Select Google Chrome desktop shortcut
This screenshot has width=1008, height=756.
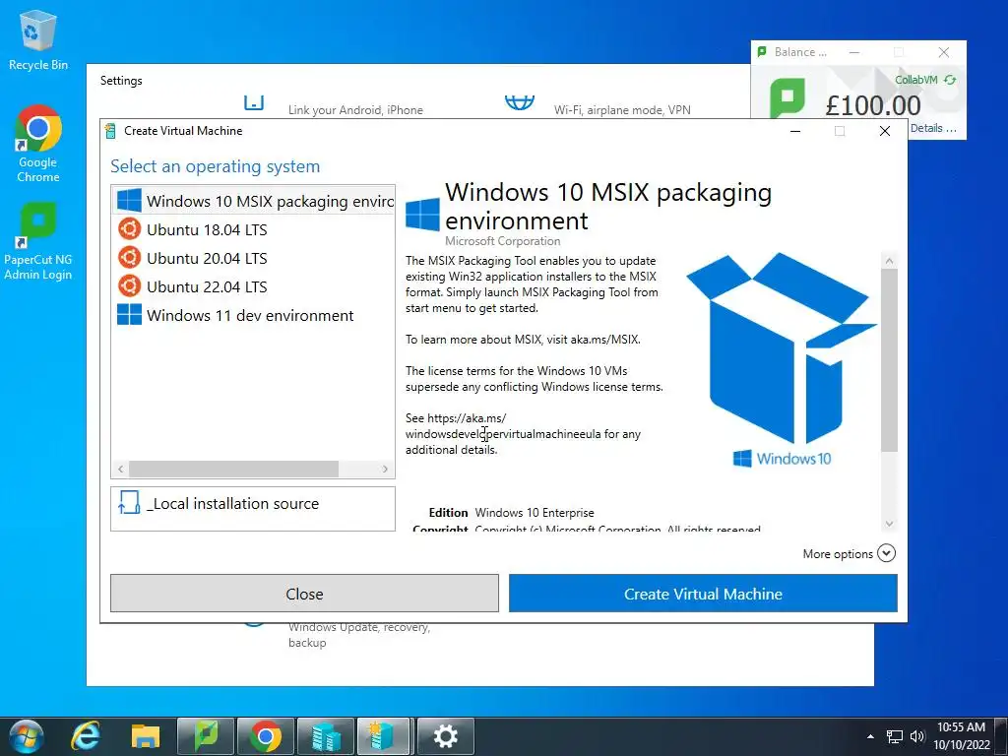38,144
